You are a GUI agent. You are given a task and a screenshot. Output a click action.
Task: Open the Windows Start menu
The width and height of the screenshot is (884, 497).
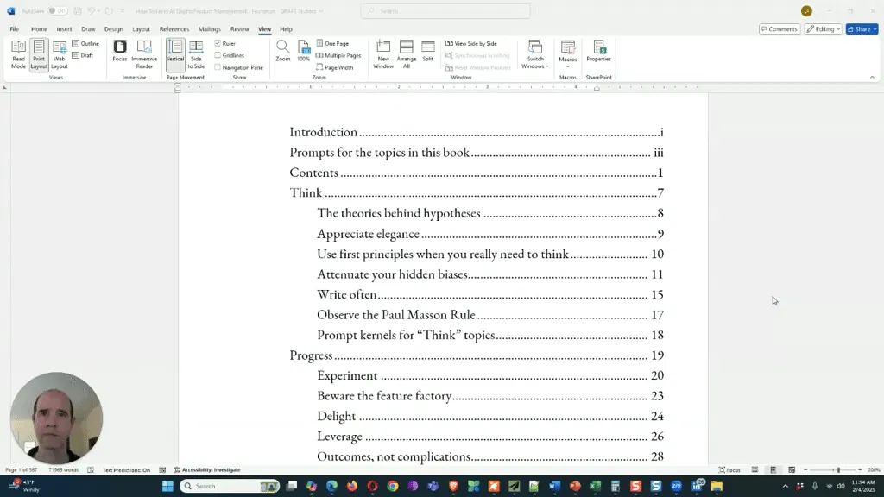click(167, 486)
